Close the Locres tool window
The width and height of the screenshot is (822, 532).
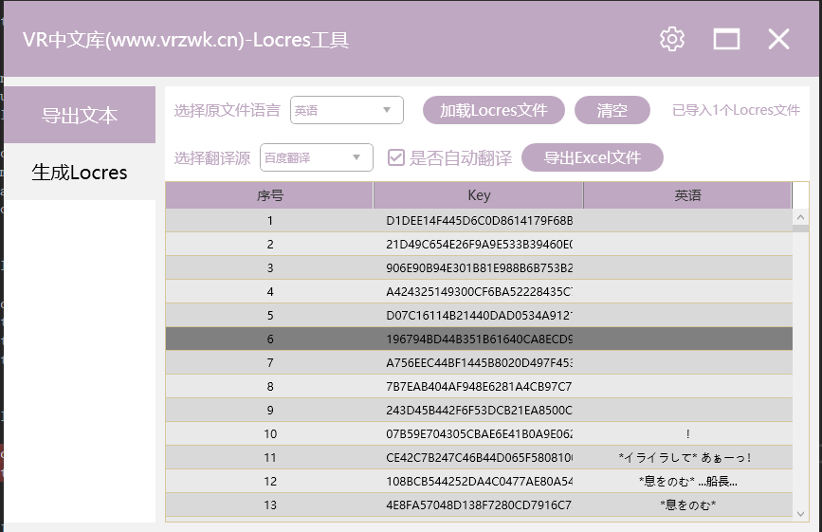click(x=778, y=39)
